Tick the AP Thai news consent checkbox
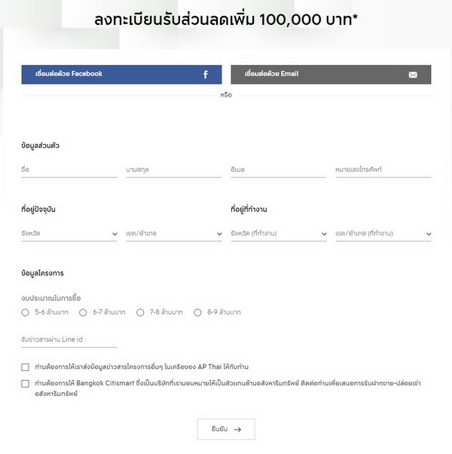The width and height of the screenshot is (452, 454). [26, 367]
